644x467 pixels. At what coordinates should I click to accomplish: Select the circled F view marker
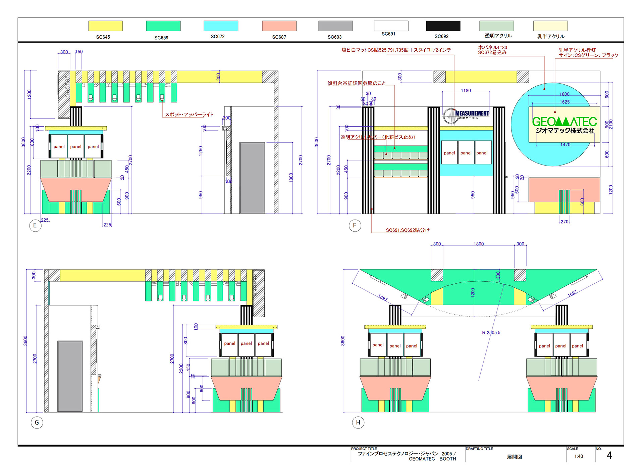click(x=355, y=225)
